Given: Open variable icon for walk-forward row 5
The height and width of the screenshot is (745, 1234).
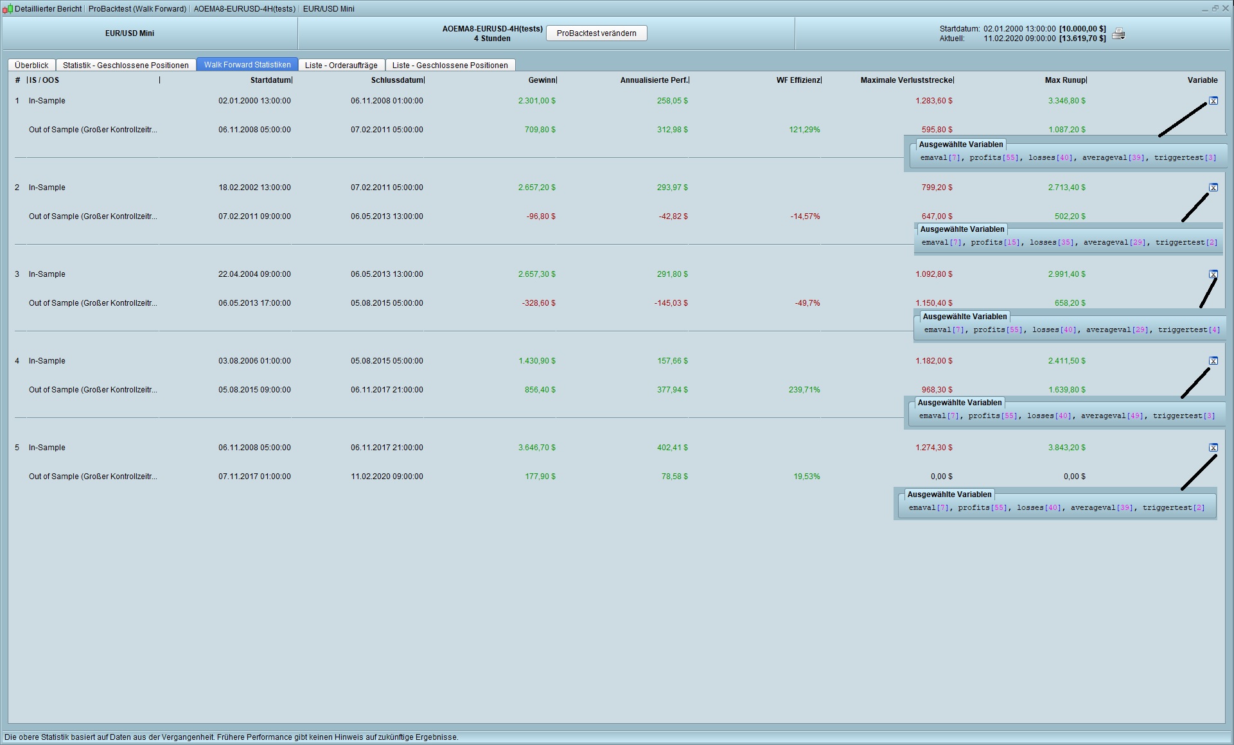Looking at the screenshot, I should coord(1213,448).
